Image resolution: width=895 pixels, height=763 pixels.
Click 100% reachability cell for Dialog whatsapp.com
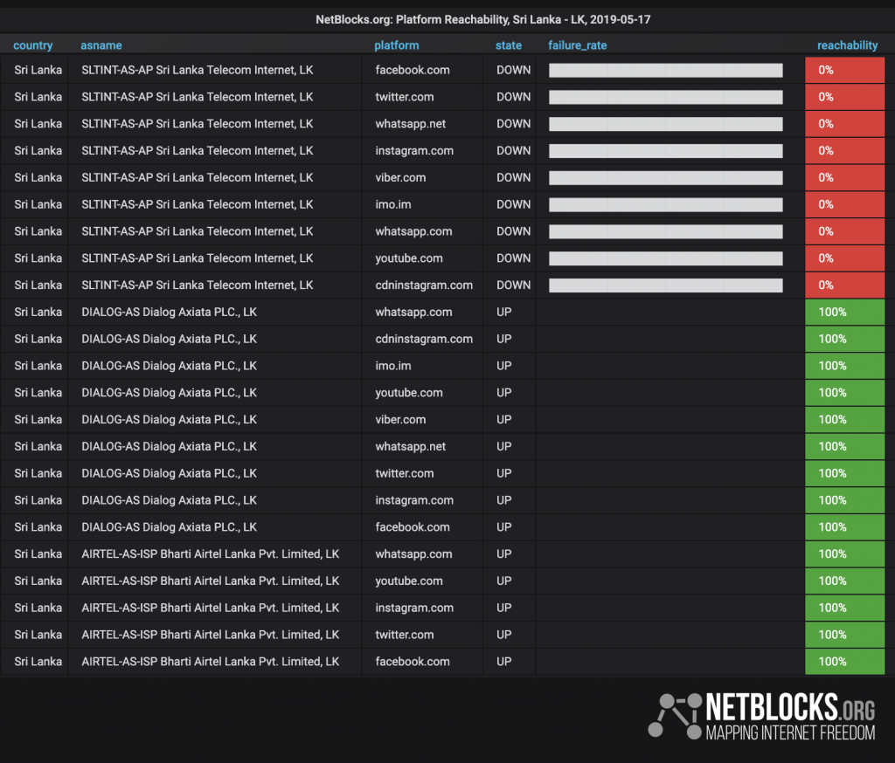845,312
